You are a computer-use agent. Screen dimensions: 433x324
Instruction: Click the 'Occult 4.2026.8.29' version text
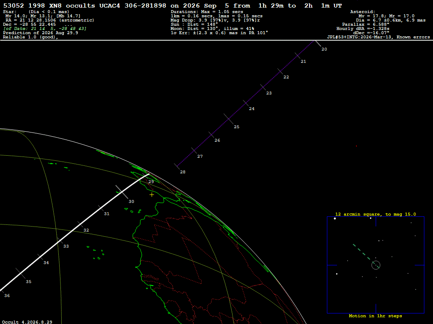[27, 322]
